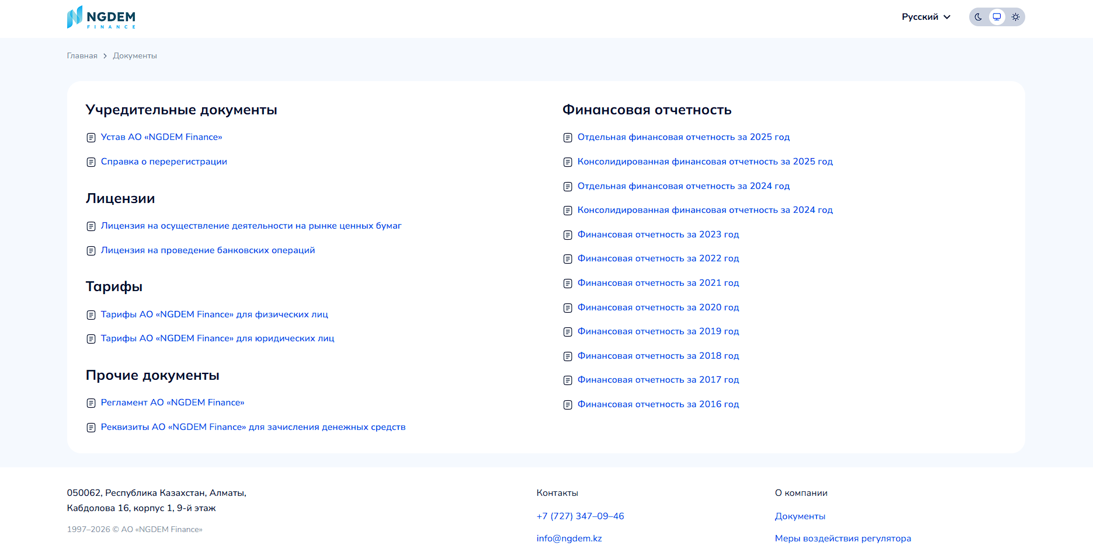
Task: Open the Русский language dropdown
Action: click(x=926, y=17)
